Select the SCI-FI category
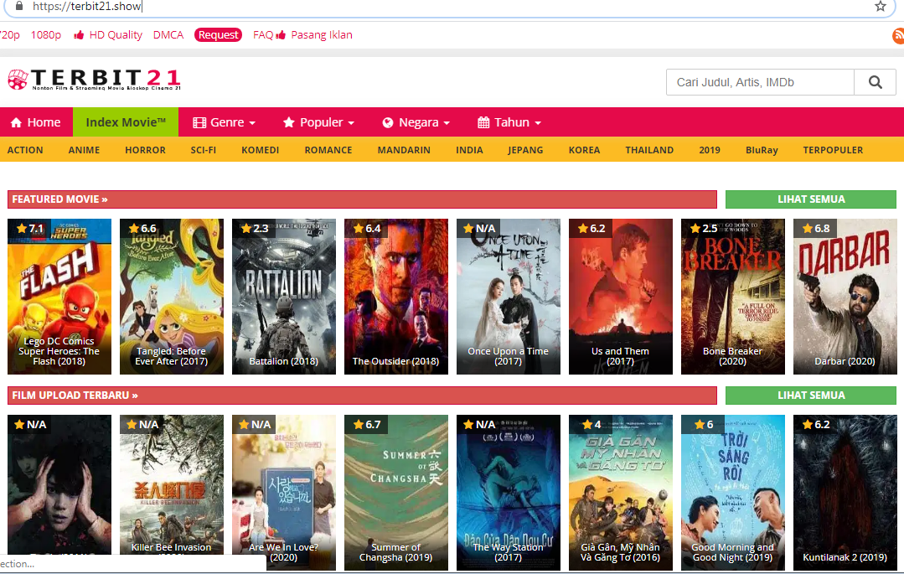This screenshot has width=904, height=574. click(x=204, y=150)
